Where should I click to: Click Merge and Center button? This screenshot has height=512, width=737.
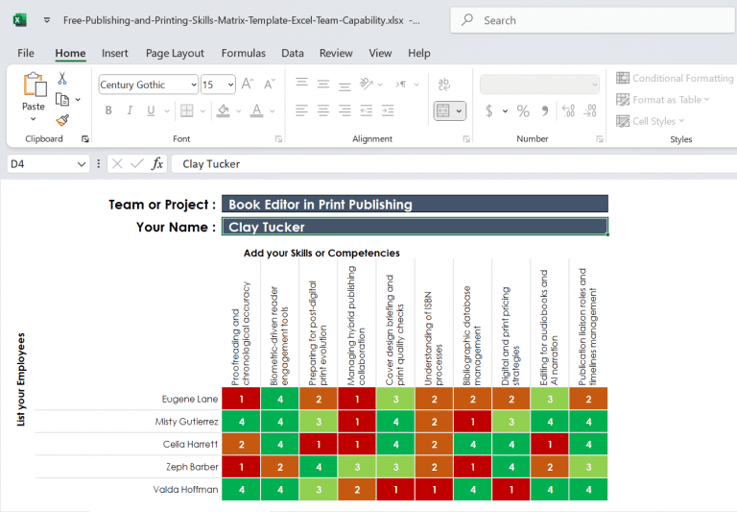pyautogui.click(x=443, y=111)
